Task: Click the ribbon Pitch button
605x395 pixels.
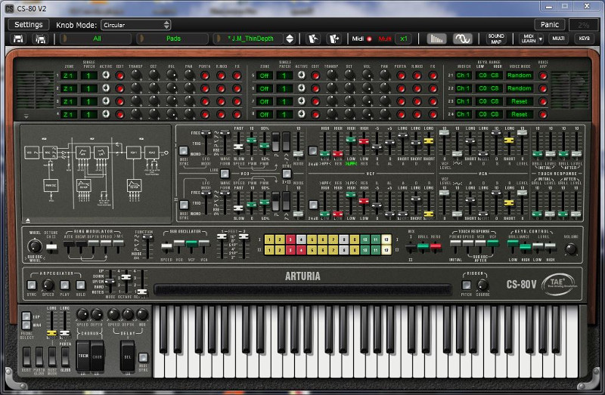Action: [x=466, y=285]
